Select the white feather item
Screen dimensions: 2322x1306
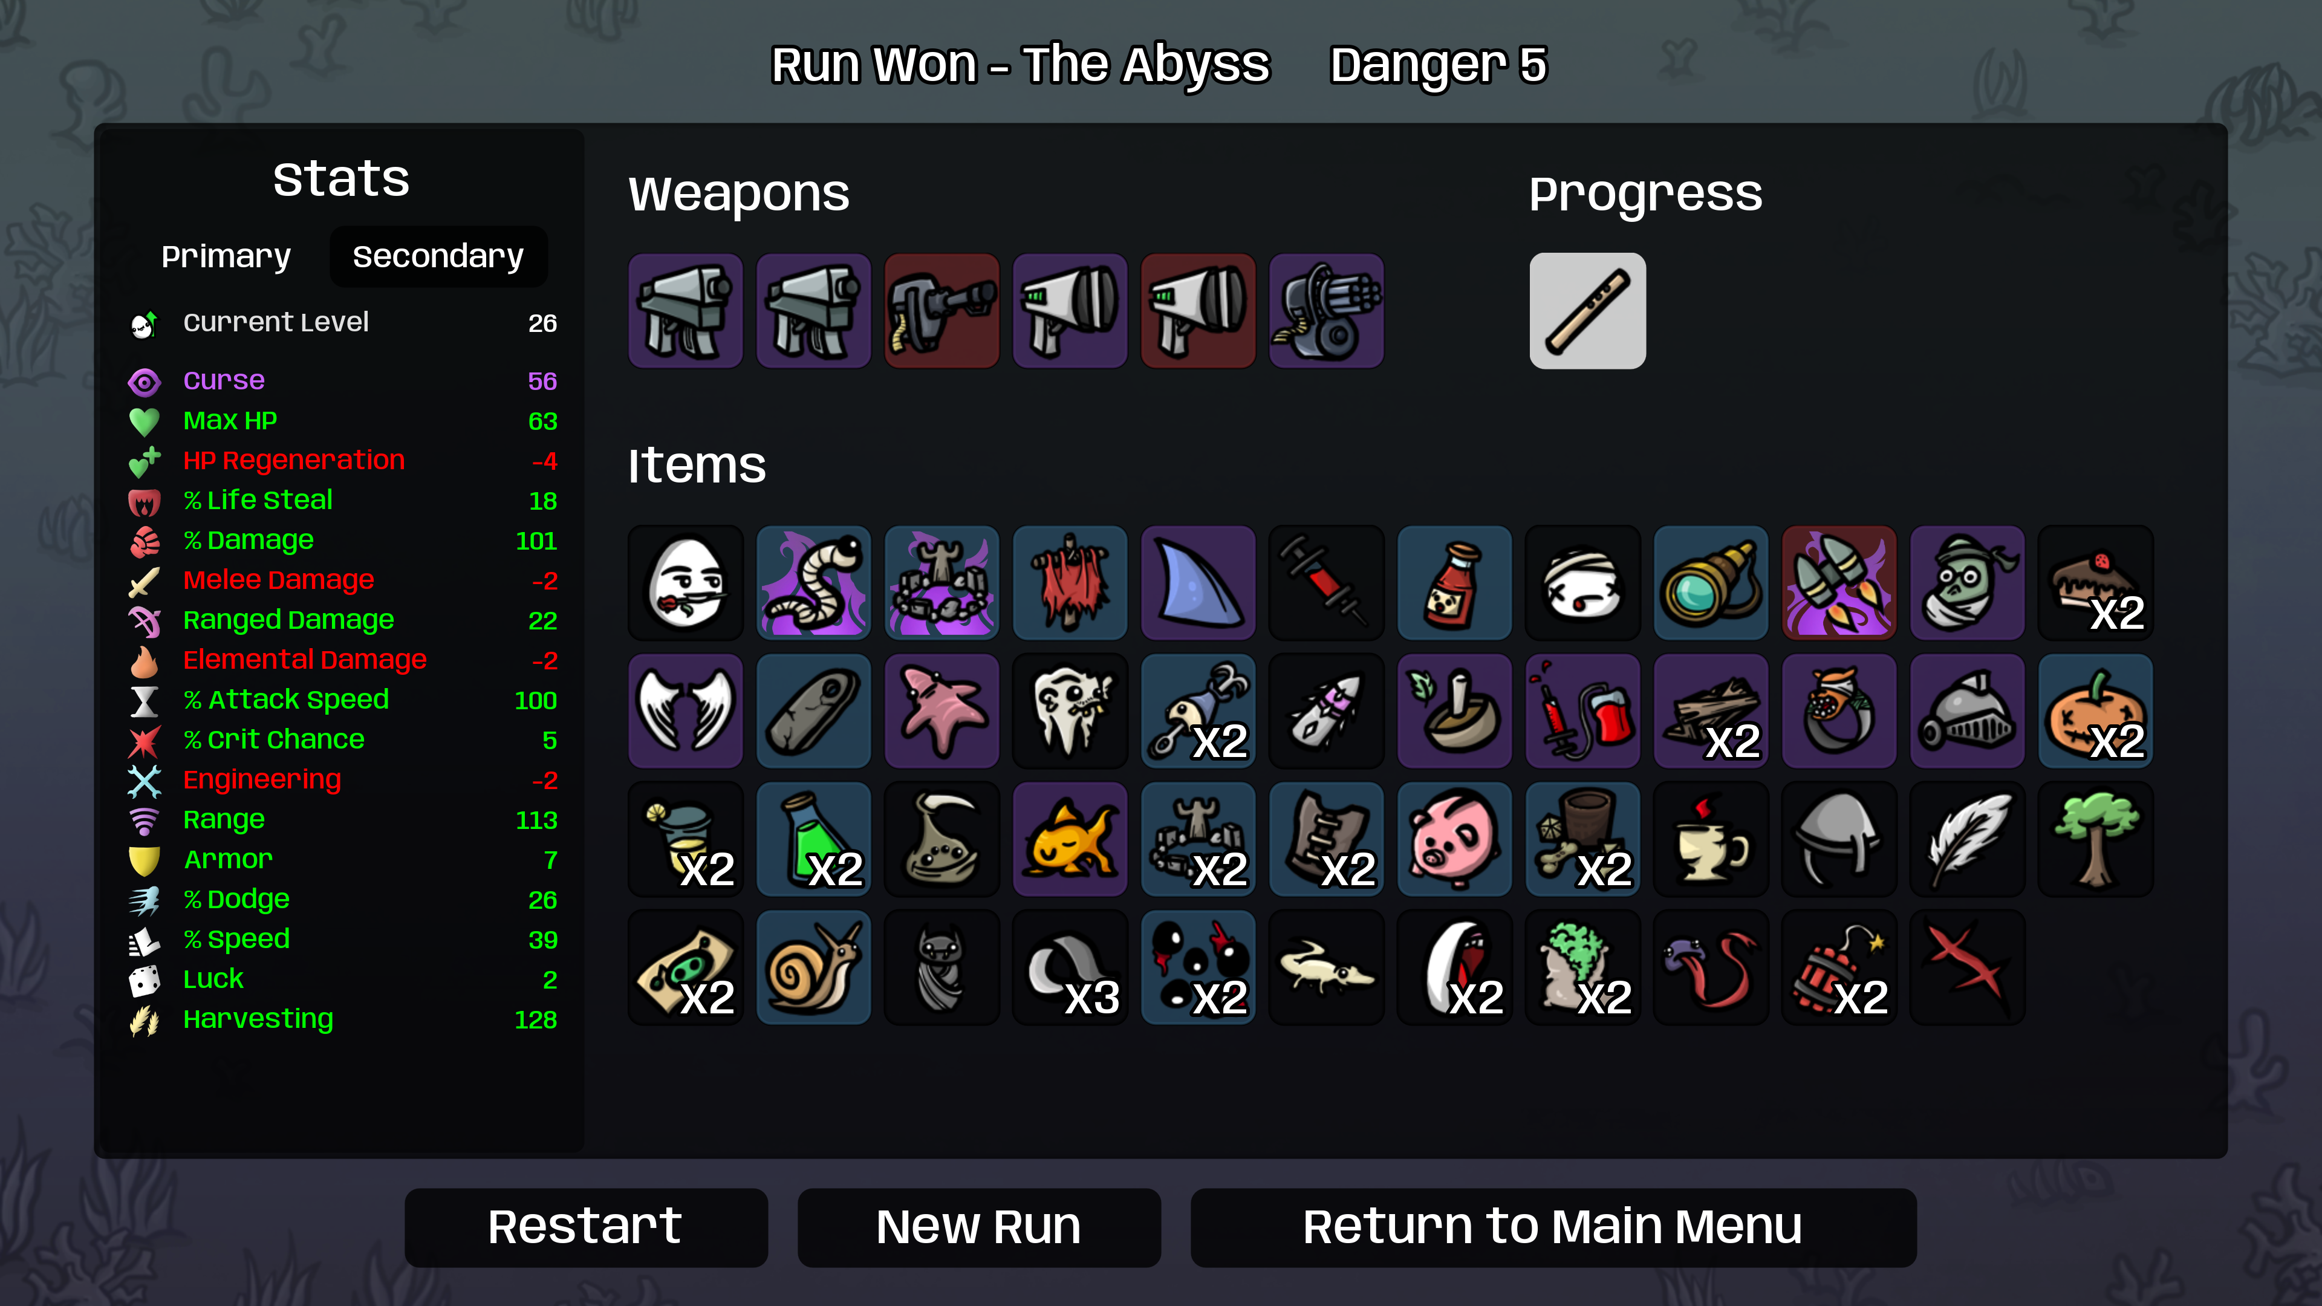coord(1967,839)
